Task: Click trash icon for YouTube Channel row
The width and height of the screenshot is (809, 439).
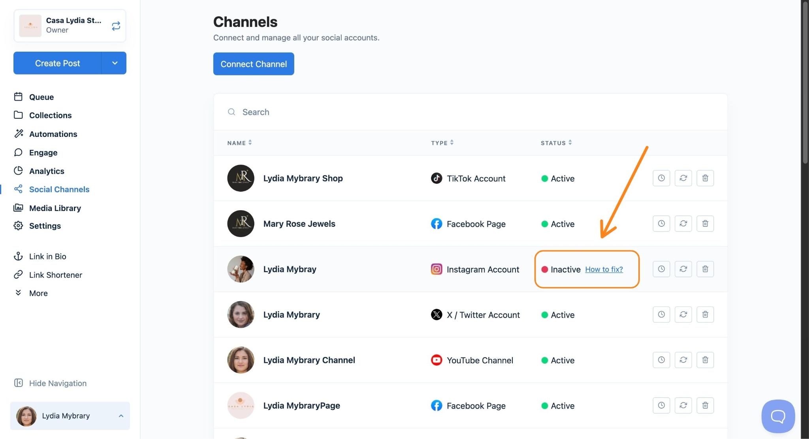Action: point(705,360)
